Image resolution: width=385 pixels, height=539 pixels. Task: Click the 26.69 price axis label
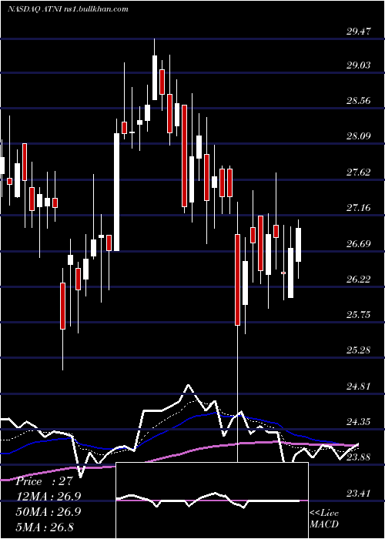[x=359, y=244]
